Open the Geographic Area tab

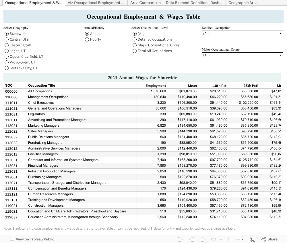point(243,3)
